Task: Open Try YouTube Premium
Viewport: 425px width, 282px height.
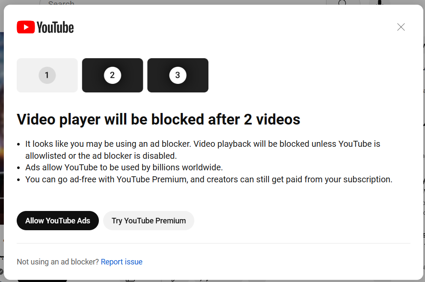Action: click(x=149, y=220)
